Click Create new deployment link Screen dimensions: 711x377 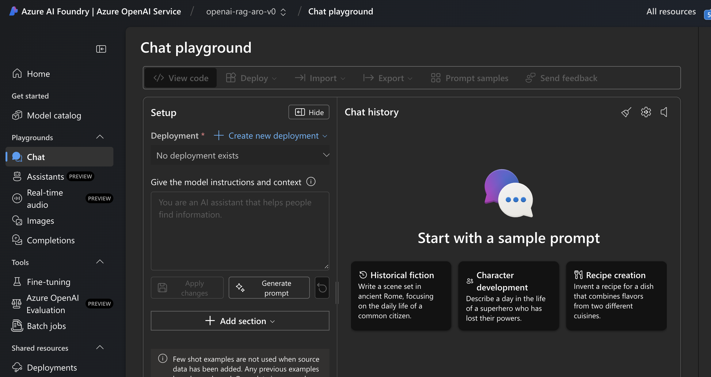271,136
